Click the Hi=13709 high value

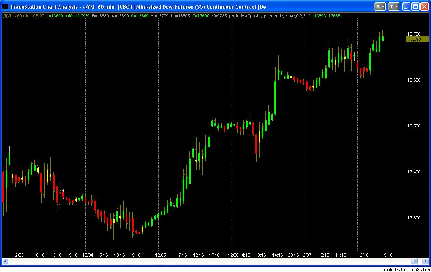pyautogui.click(x=160, y=16)
